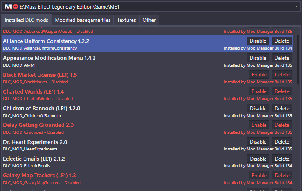This screenshot has width=302, height=191.
Task: Disable Appearance Modification Menu mod
Action: [x=258, y=58]
